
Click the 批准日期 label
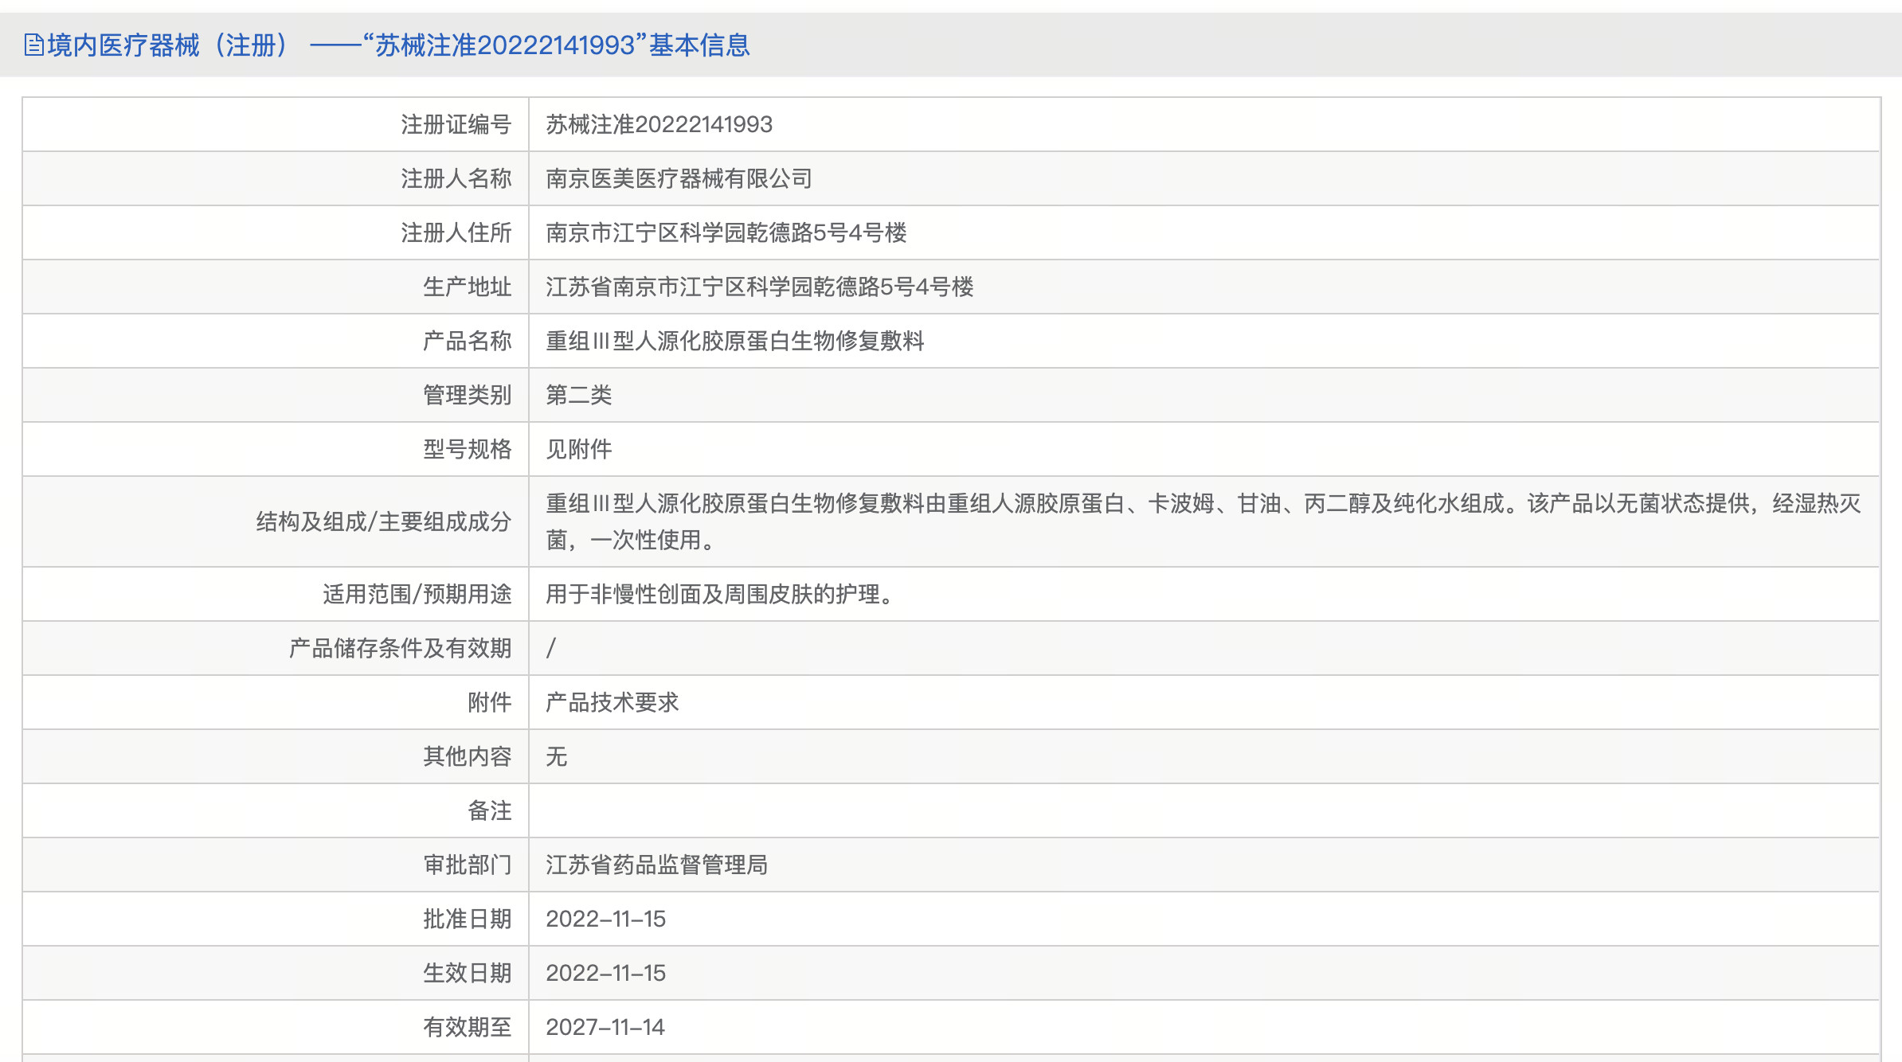click(x=467, y=919)
